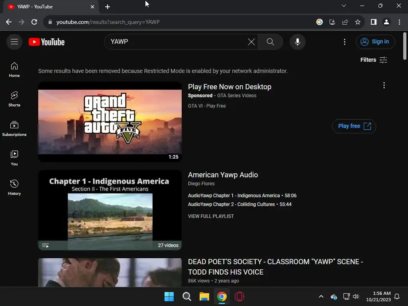Go to Home in the sidebar

(x=14, y=70)
